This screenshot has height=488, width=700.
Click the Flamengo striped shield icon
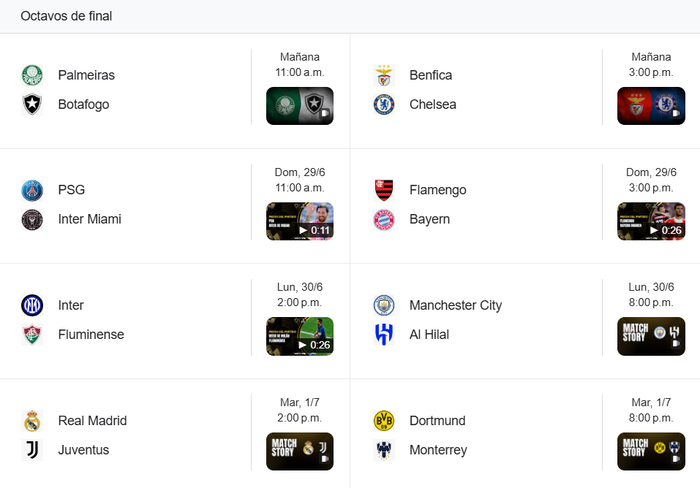click(x=384, y=191)
